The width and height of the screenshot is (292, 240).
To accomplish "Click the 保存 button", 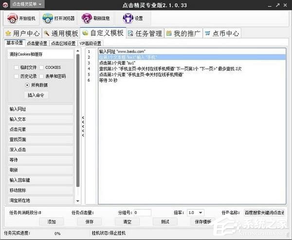I will point(90,222).
